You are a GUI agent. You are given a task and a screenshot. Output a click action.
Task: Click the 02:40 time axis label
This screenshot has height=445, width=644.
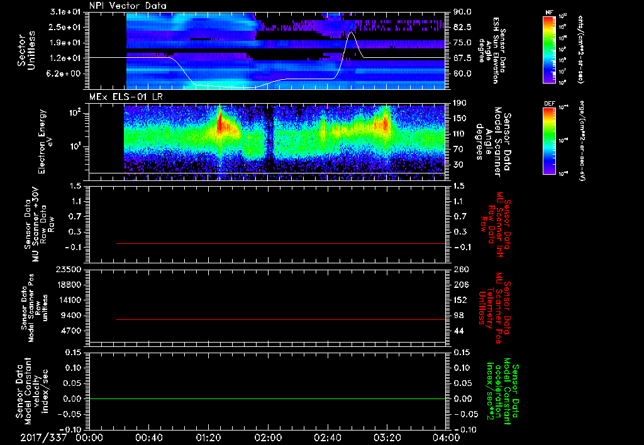click(327, 437)
